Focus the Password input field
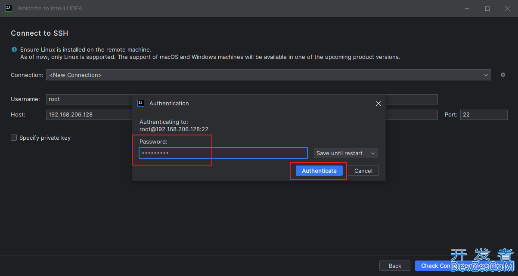 click(x=223, y=153)
